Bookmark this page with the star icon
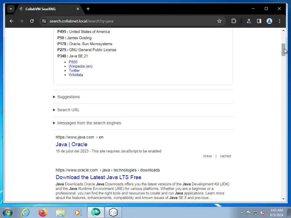This screenshot has height=218, width=291. point(219,21)
